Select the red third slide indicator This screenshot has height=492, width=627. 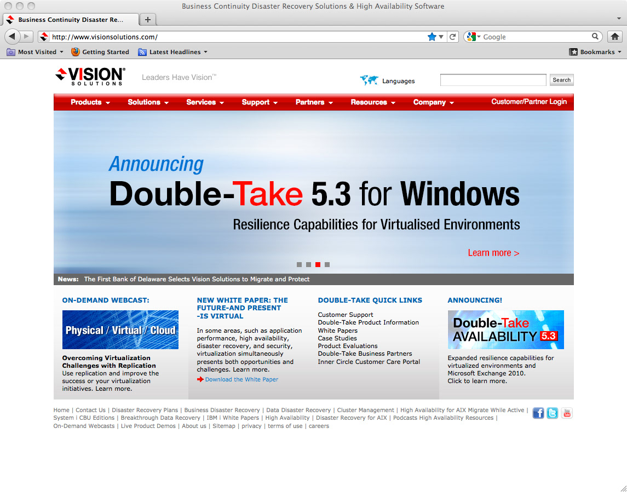click(318, 264)
